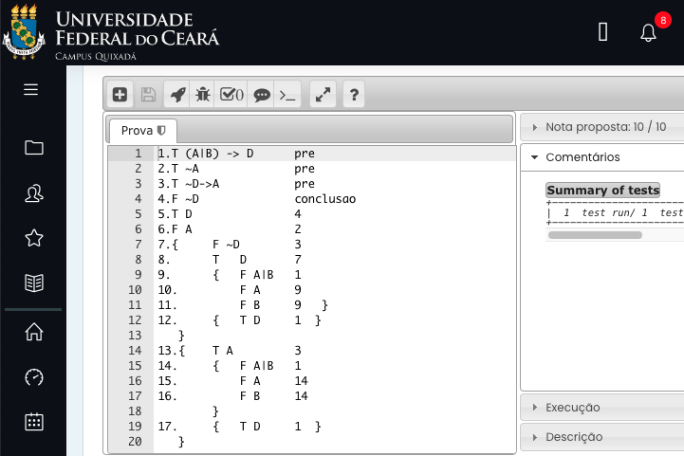Select the Prova file tab
684x456 pixels.
tap(143, 130)
